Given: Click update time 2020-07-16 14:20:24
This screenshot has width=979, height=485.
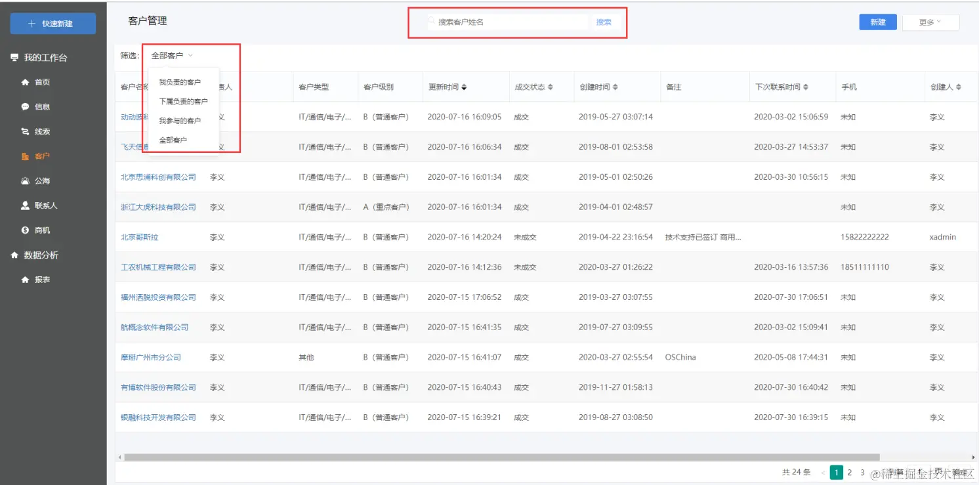Looking at the screenshot, I should (465, 237).
